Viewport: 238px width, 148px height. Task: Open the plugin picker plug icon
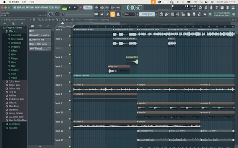[194, 14]
